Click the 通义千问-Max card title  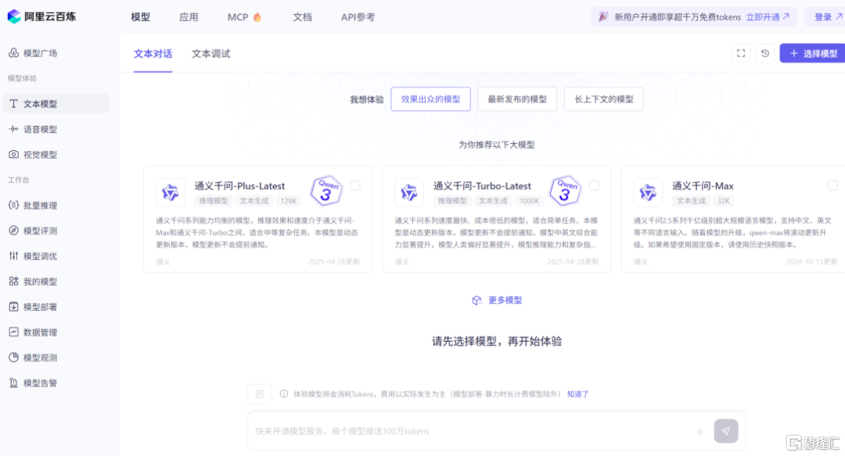coord(703,186)
